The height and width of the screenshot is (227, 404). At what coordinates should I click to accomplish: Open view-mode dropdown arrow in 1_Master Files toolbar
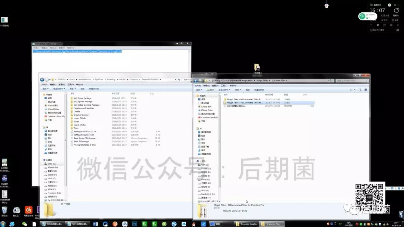point(355,90)
